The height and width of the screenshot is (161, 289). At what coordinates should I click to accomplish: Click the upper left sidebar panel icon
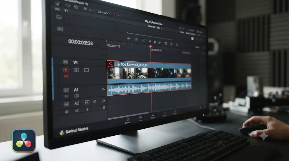click(x=59, y=17)
